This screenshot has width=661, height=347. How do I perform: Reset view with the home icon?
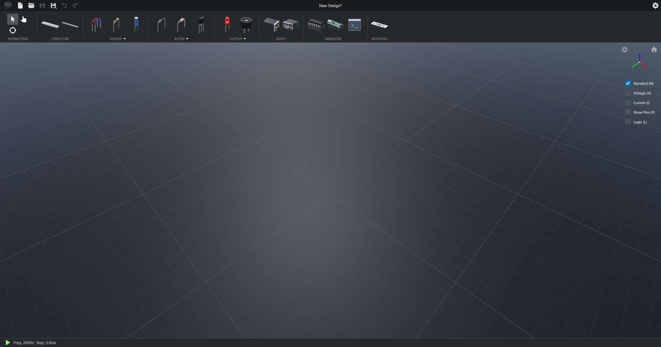point(654,50)
